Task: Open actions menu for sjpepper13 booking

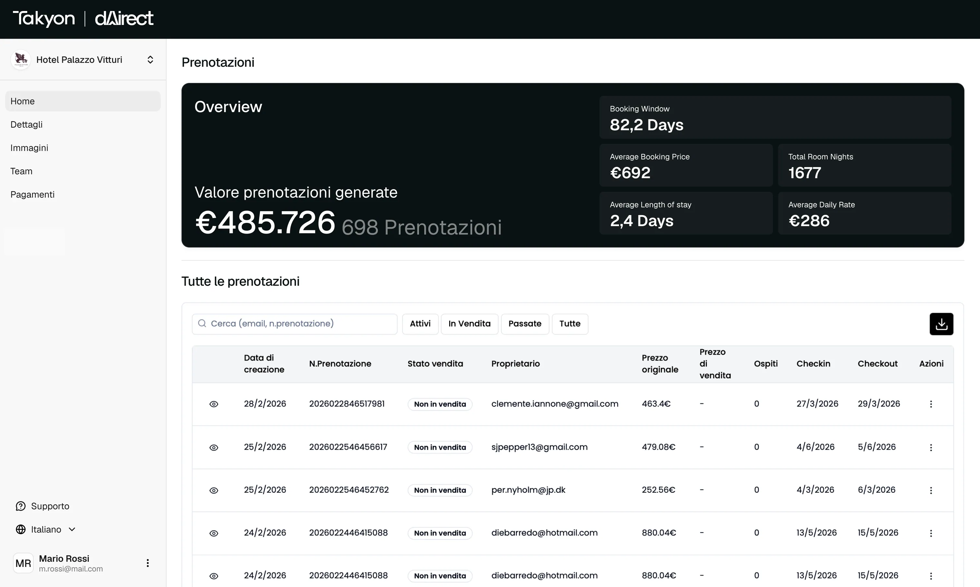Action: 930,447
